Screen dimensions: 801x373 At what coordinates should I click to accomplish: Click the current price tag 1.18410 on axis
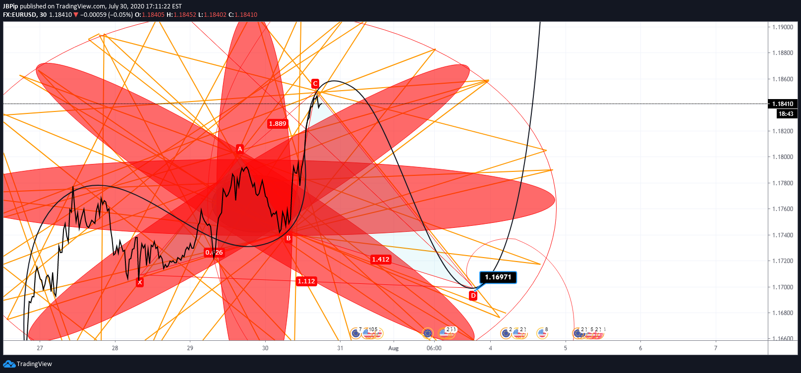783,104
